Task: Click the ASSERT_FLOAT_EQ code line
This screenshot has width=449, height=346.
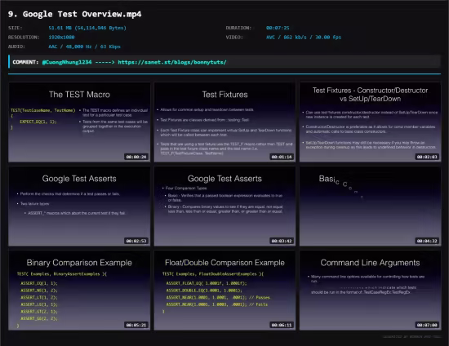Action: pos(207,283)
